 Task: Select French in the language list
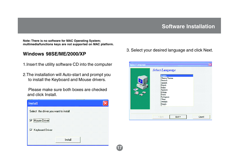pos(177,85)
